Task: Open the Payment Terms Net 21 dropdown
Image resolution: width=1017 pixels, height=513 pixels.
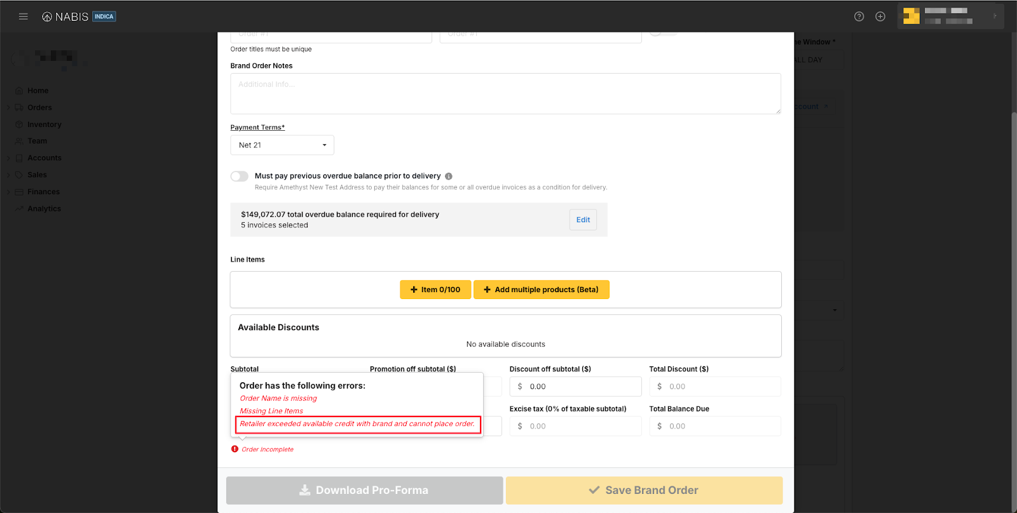Action: tap(282, 145)
